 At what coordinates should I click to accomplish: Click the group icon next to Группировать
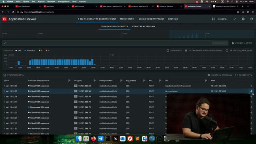5,75
